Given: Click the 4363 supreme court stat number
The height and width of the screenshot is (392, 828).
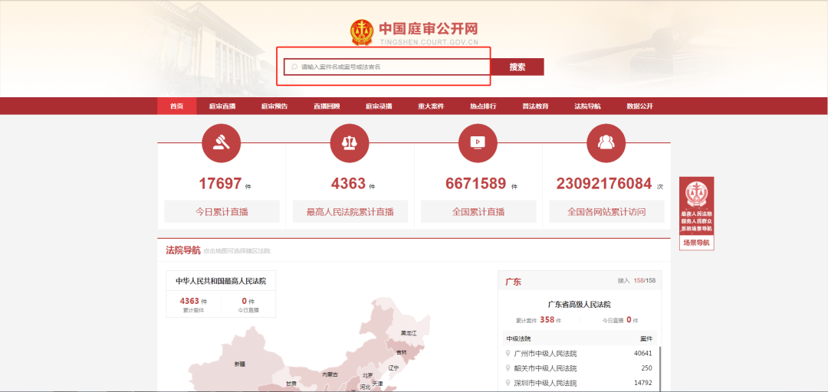Looking at the screenshot, I should click(349, 184).
